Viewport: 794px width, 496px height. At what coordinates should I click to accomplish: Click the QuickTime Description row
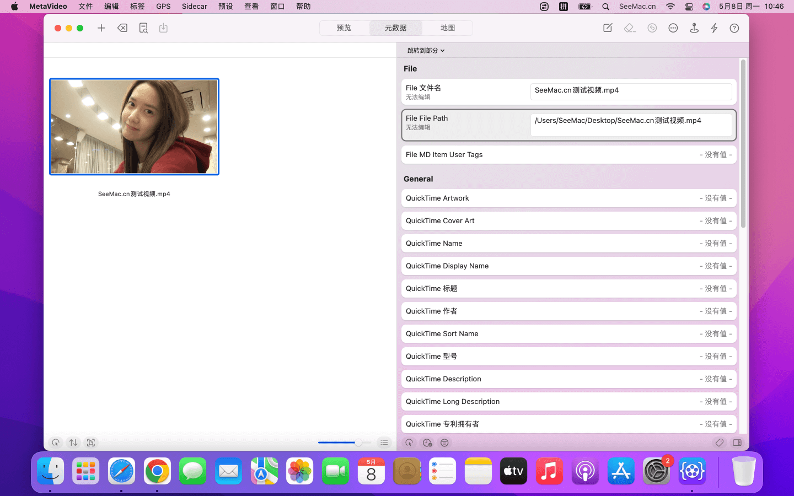(568, 379)
